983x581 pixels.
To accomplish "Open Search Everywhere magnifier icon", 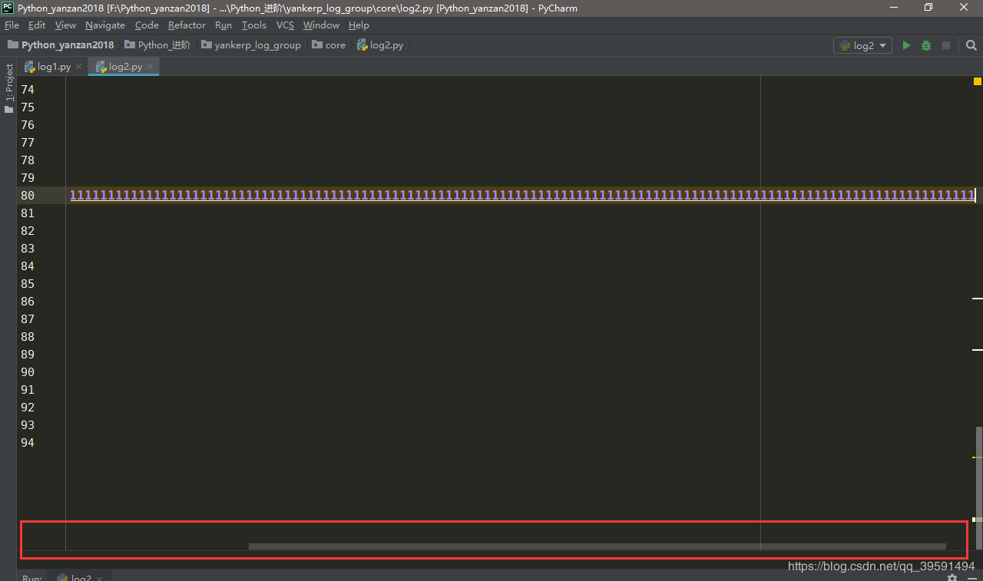I will click(x=971, y=45).
